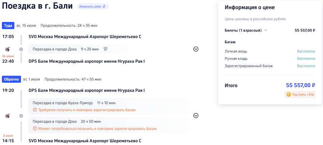Screen dimensions: 323x145
Task: Click the pencil icon beside "Изменить рейс"
Action: tap(104, 6)
